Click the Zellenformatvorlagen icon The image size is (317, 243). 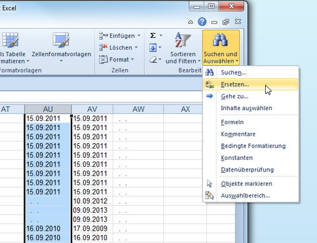[x=61, y=40]
